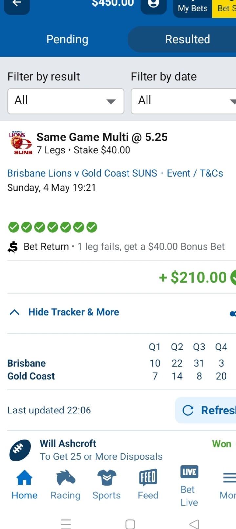
Task: Tap the Bet Return dollar icon
Action: [x=13, y=247]
